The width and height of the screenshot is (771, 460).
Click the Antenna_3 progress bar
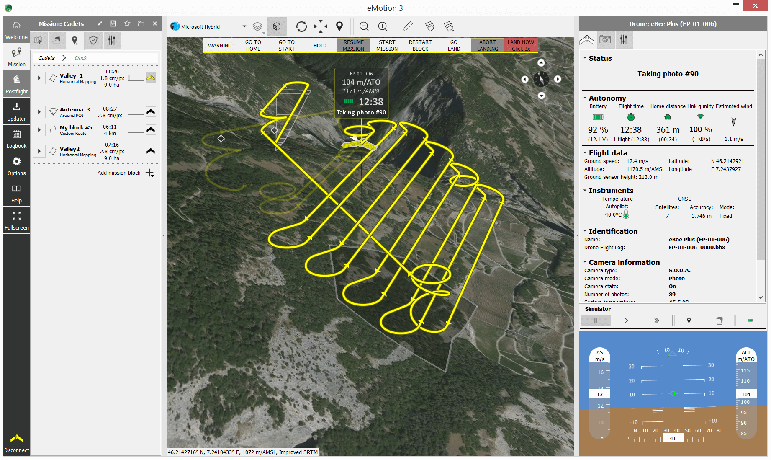tap(136, 111)
